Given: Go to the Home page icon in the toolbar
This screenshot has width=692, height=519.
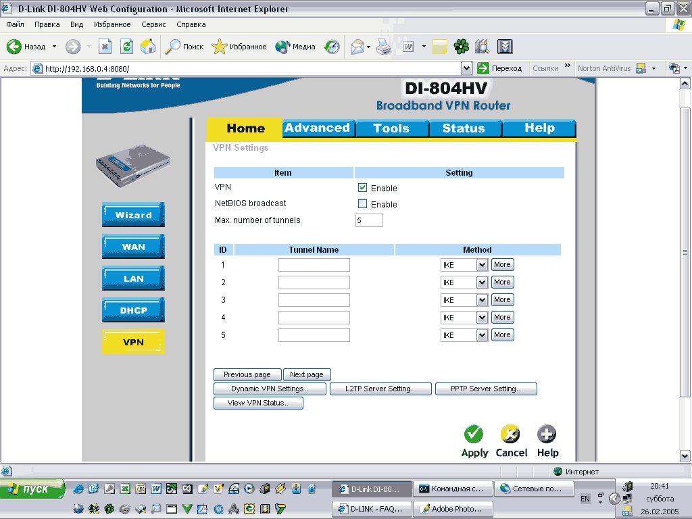Looking at the screenshot, I should click(148, 47).
